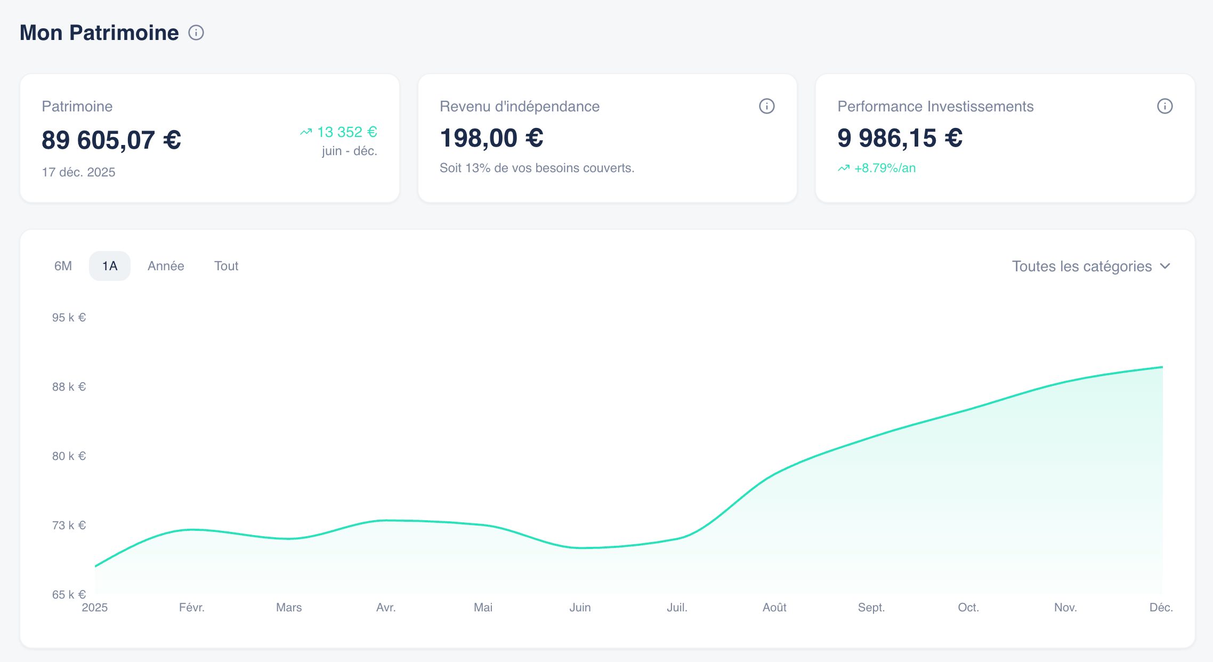Click the +8.79%/an performance text
Screen dimensions: 1213x662
(x=885, y=168)
